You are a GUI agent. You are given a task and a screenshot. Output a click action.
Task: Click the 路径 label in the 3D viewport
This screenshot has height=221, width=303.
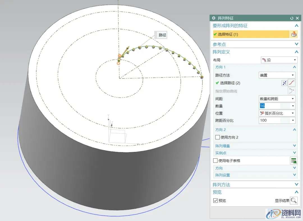pos(162,35)
